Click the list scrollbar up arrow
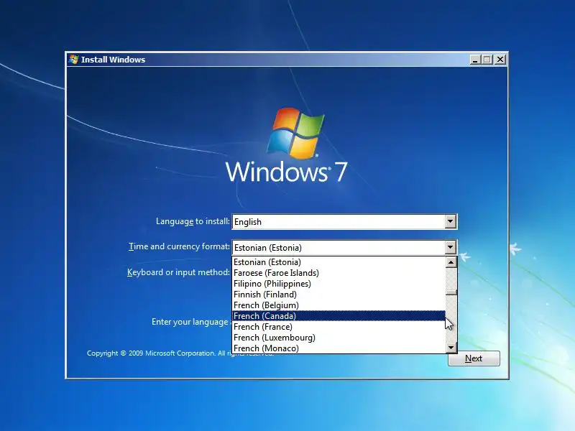 coord(451,262)
